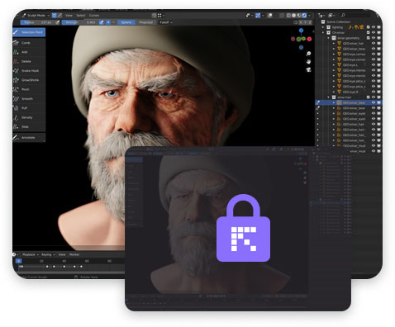Select the highlighted GEO-einar_beard row
The height and width of the screenshot is (327, 395).
pos(349,102)
